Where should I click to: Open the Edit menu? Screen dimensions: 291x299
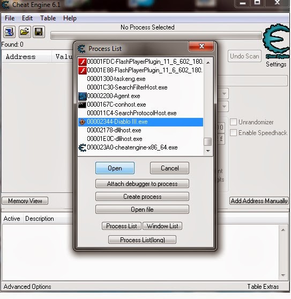tap(27, 18)
